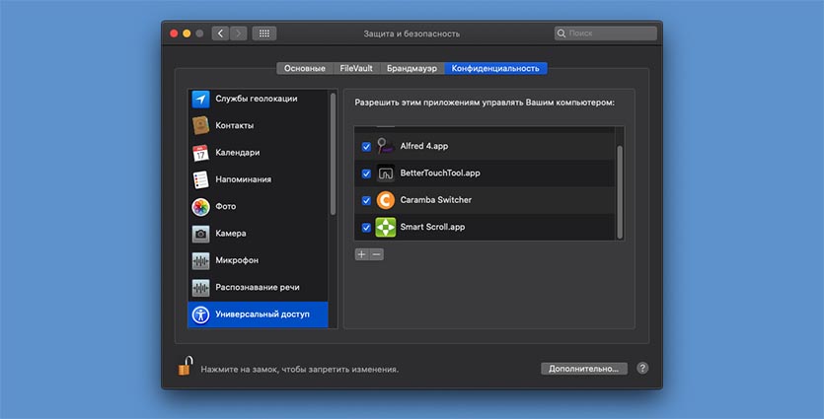Add an app with the plus button
The image size is (824, 419).
(x=361, y=254)
